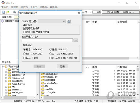Image resolution: width=140 pixels, height=103 pixels.
Task: Click the 我的ISO文档 root folder icon
Action: tap(6, 66)
